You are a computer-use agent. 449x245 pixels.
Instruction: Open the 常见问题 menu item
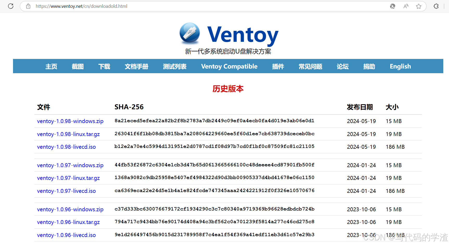(x=310, y=66)
